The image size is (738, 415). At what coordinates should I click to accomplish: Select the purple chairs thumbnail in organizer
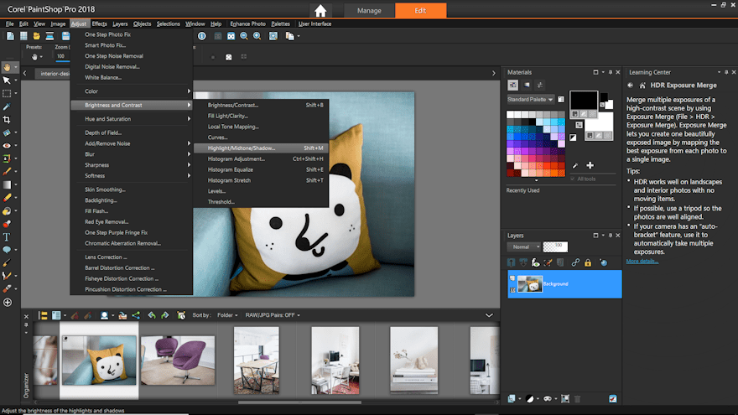pyautogui.click(x=178, y=359)
